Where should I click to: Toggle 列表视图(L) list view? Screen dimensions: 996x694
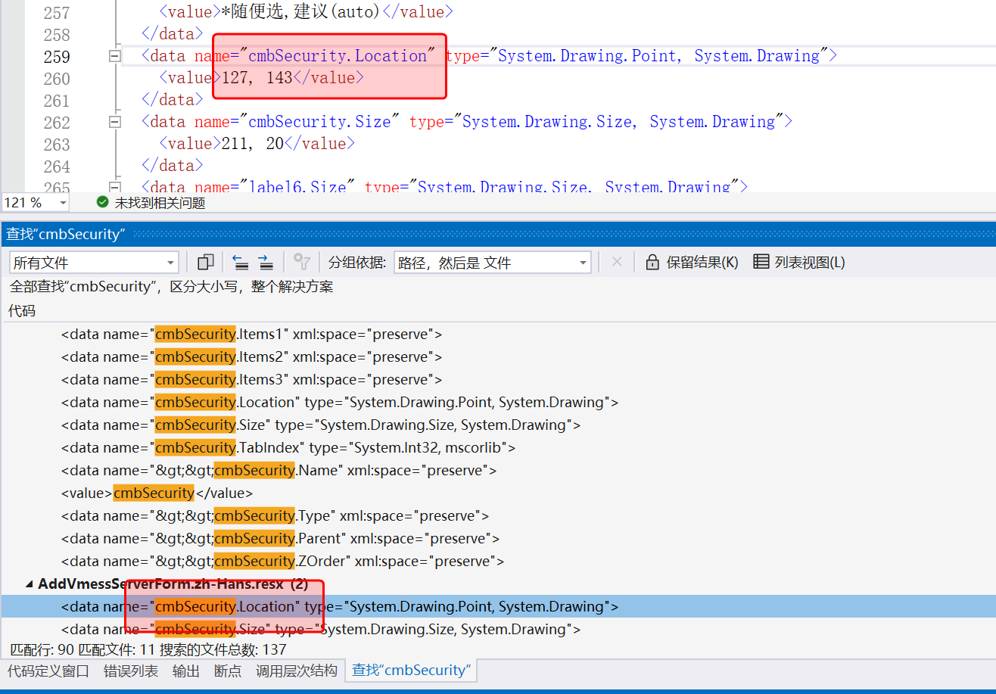click(799, 263)
